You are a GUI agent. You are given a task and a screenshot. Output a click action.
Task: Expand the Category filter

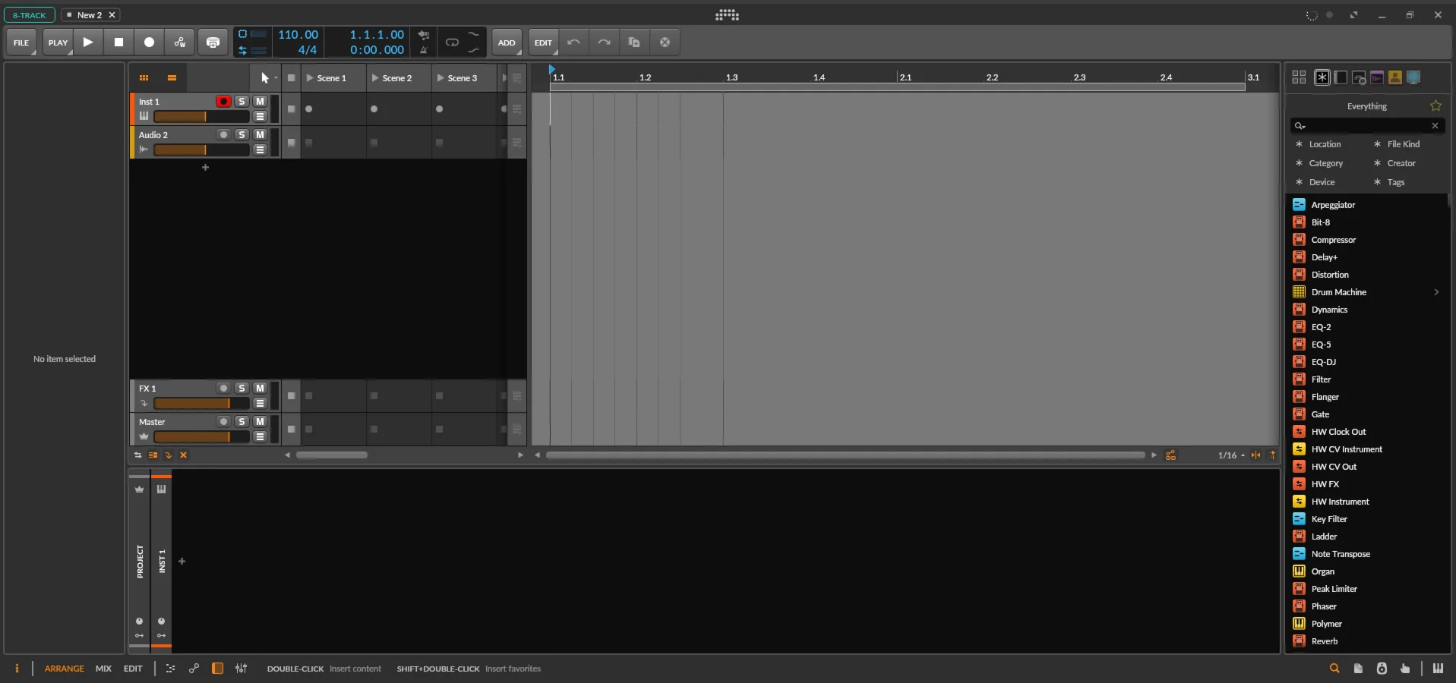pyautogui.click(x=1319, y=163)
